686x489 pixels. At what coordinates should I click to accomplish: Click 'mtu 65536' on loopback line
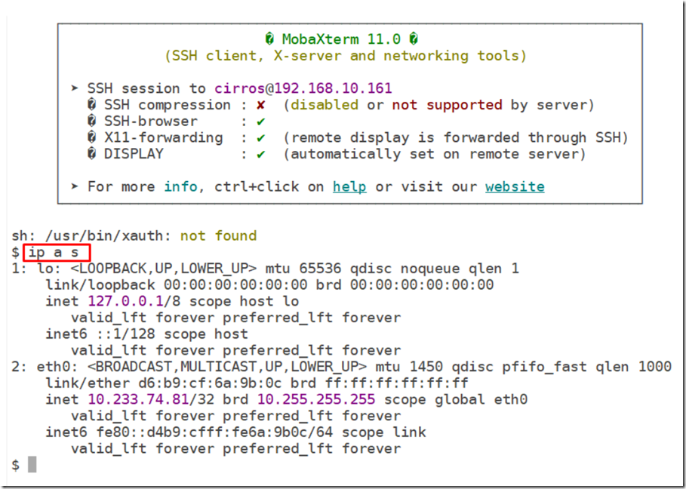click(303, 269)
